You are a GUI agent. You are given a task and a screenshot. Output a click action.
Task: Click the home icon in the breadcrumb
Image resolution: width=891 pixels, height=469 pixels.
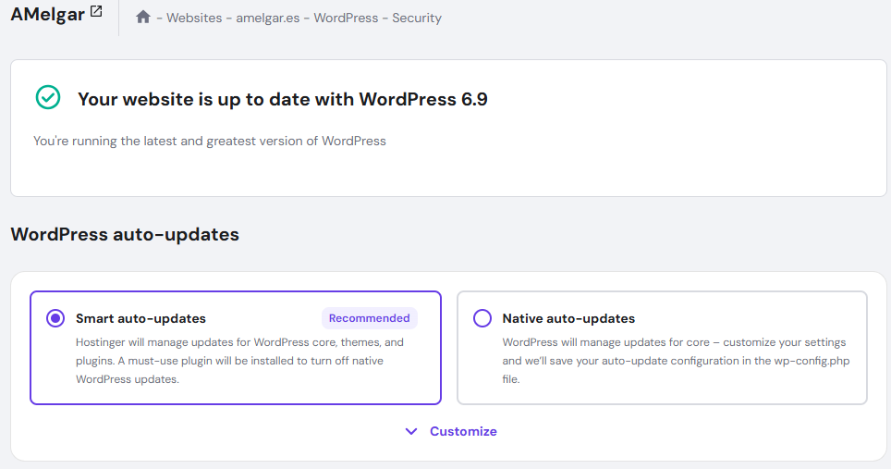tap(142, 18)
